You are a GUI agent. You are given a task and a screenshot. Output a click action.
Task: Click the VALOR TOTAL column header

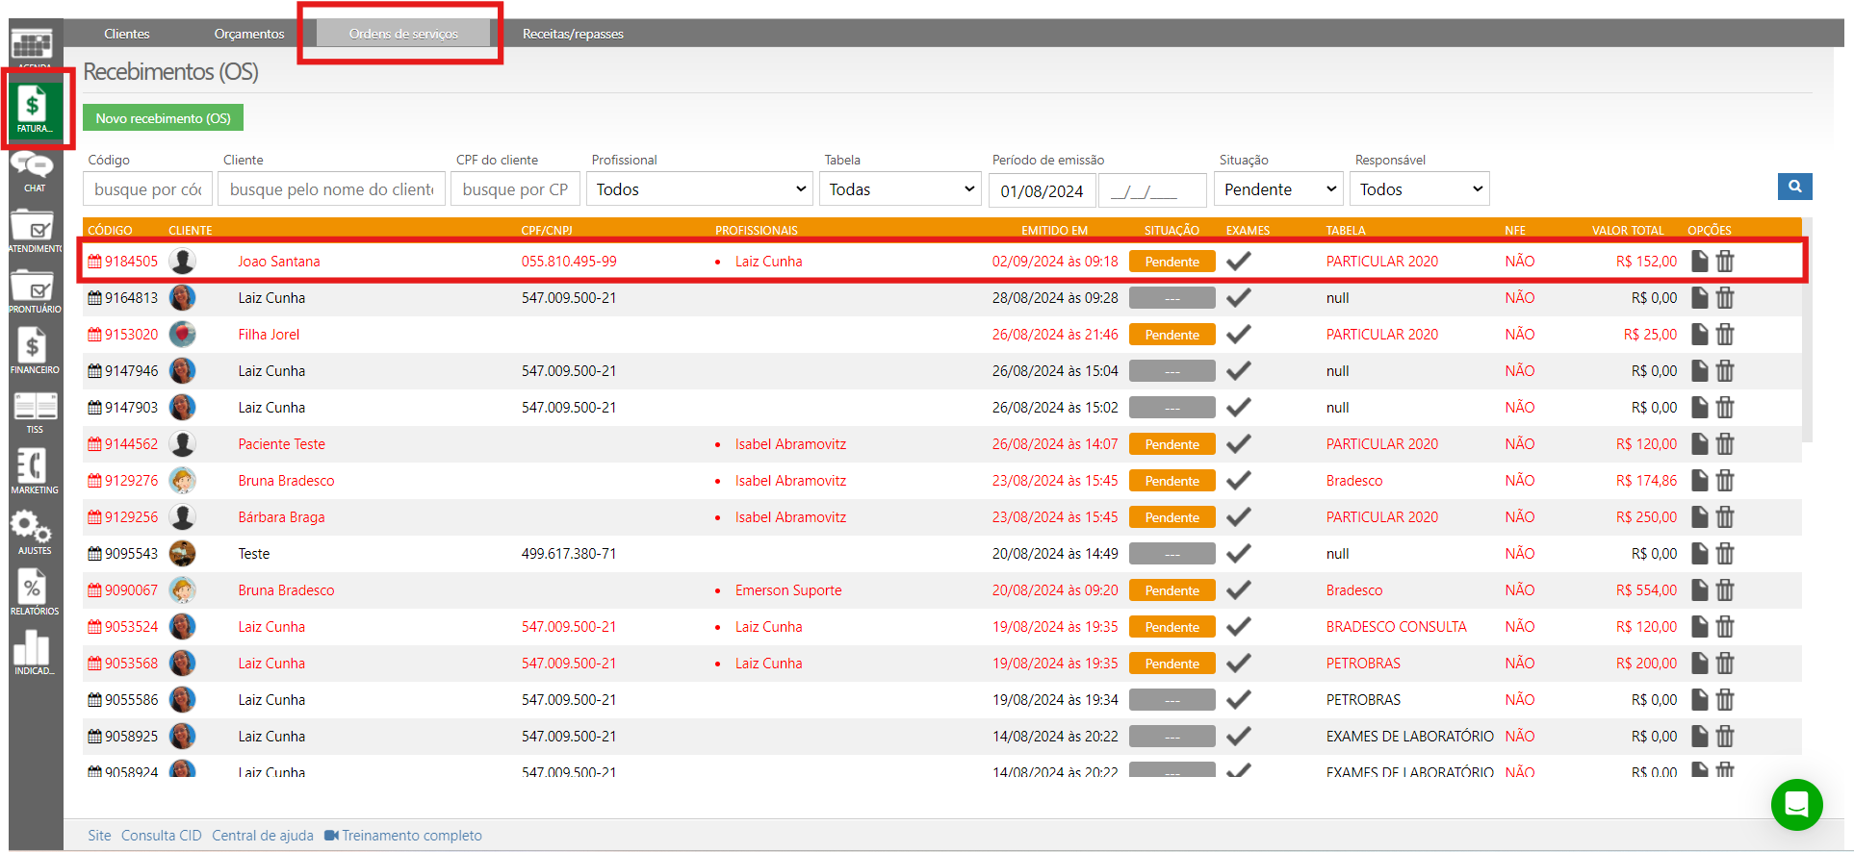point(1628,231)
